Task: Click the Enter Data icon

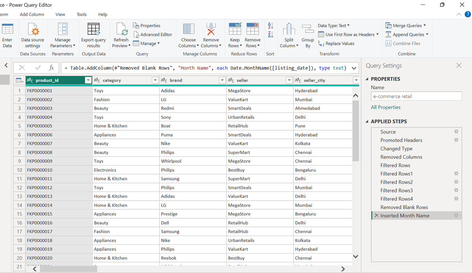Action: click(x=7, y=30)
